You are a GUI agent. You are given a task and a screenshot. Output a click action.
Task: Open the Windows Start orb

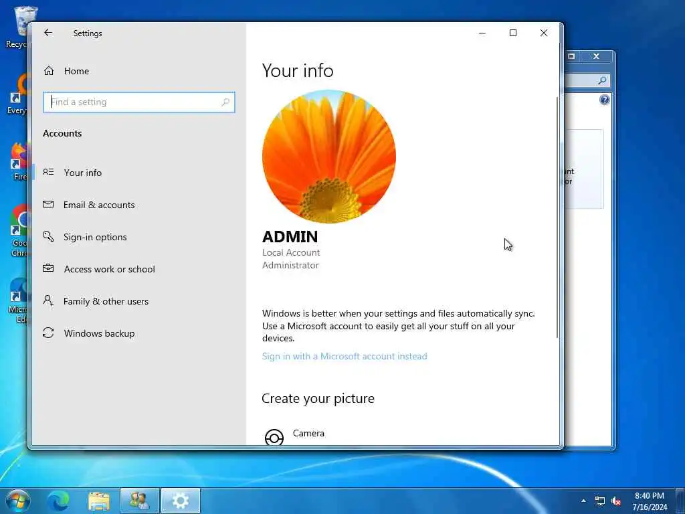tap(17, 501)
